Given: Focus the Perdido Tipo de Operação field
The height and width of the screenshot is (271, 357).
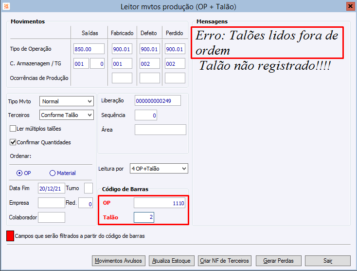Looking at the screenshot, I should coord(175,49).
